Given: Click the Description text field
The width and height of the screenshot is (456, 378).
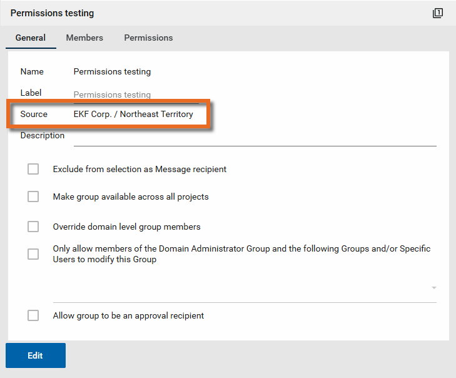Looking at the screenshot, I should click(255, 137).
